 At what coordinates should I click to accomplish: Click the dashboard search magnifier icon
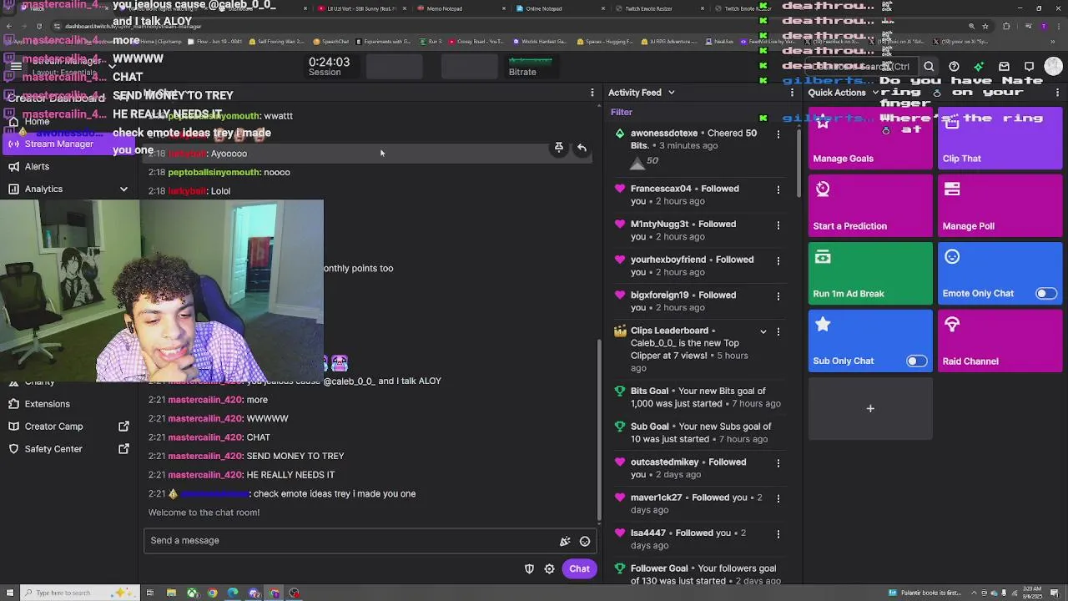point(929,67)
